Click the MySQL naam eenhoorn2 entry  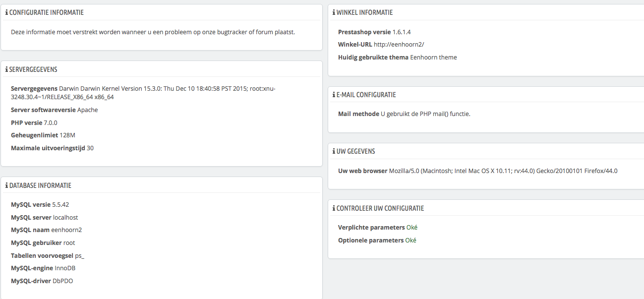(x=46, y=230)
